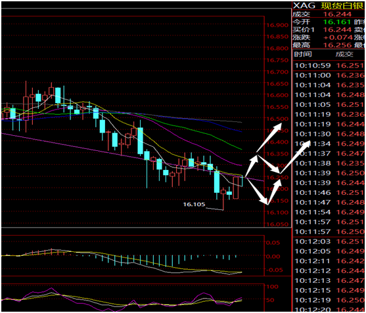
Task: Select the 10:12:19 tick timestamp
Action: click(313, 301)
